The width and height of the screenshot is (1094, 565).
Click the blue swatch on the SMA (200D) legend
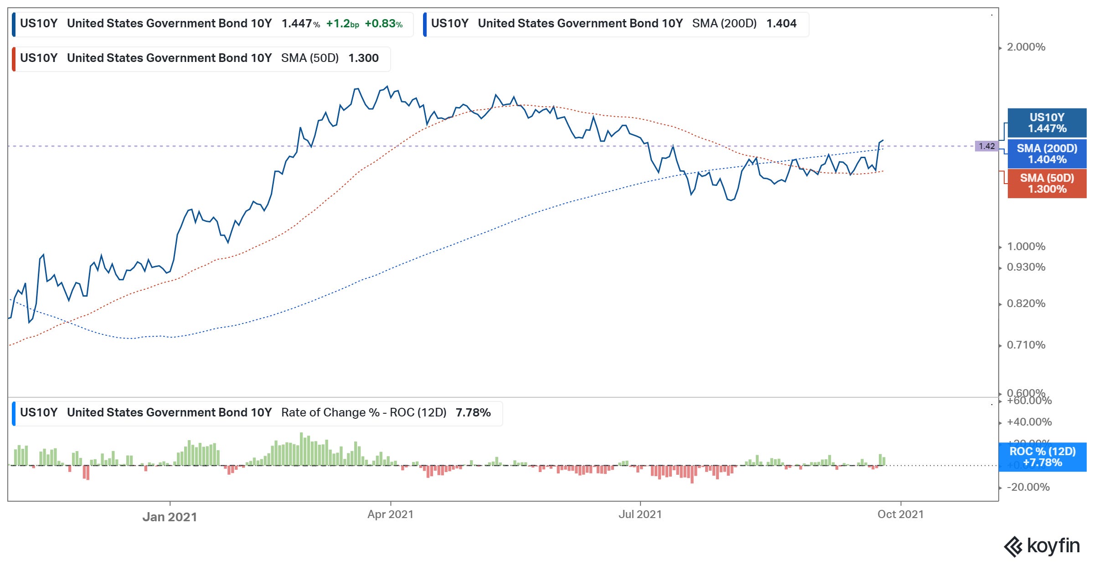[x=425, y=24]
